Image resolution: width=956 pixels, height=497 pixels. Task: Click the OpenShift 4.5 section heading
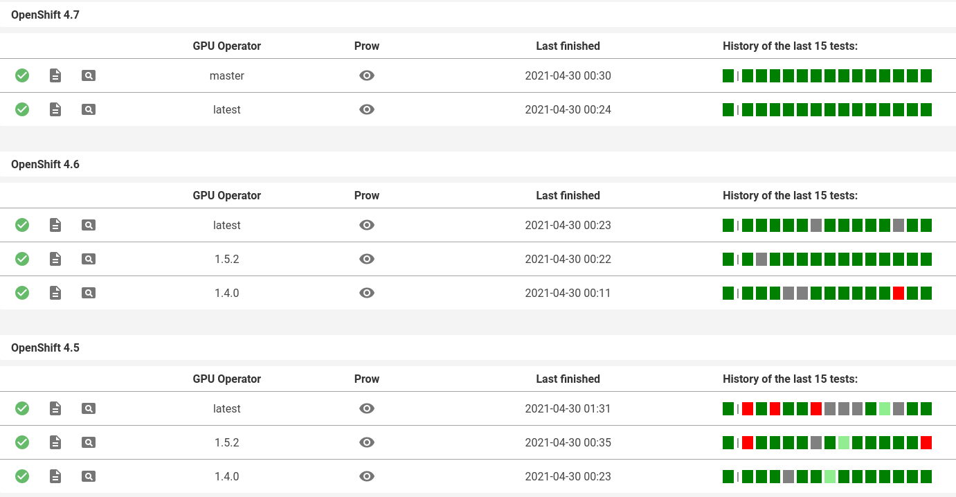pos(45,347)
